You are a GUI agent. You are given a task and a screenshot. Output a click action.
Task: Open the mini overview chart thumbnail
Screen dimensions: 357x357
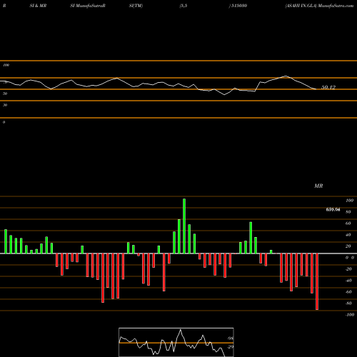point(176,342)
